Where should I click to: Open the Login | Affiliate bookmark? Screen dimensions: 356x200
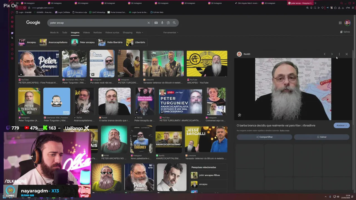(62, 12)
